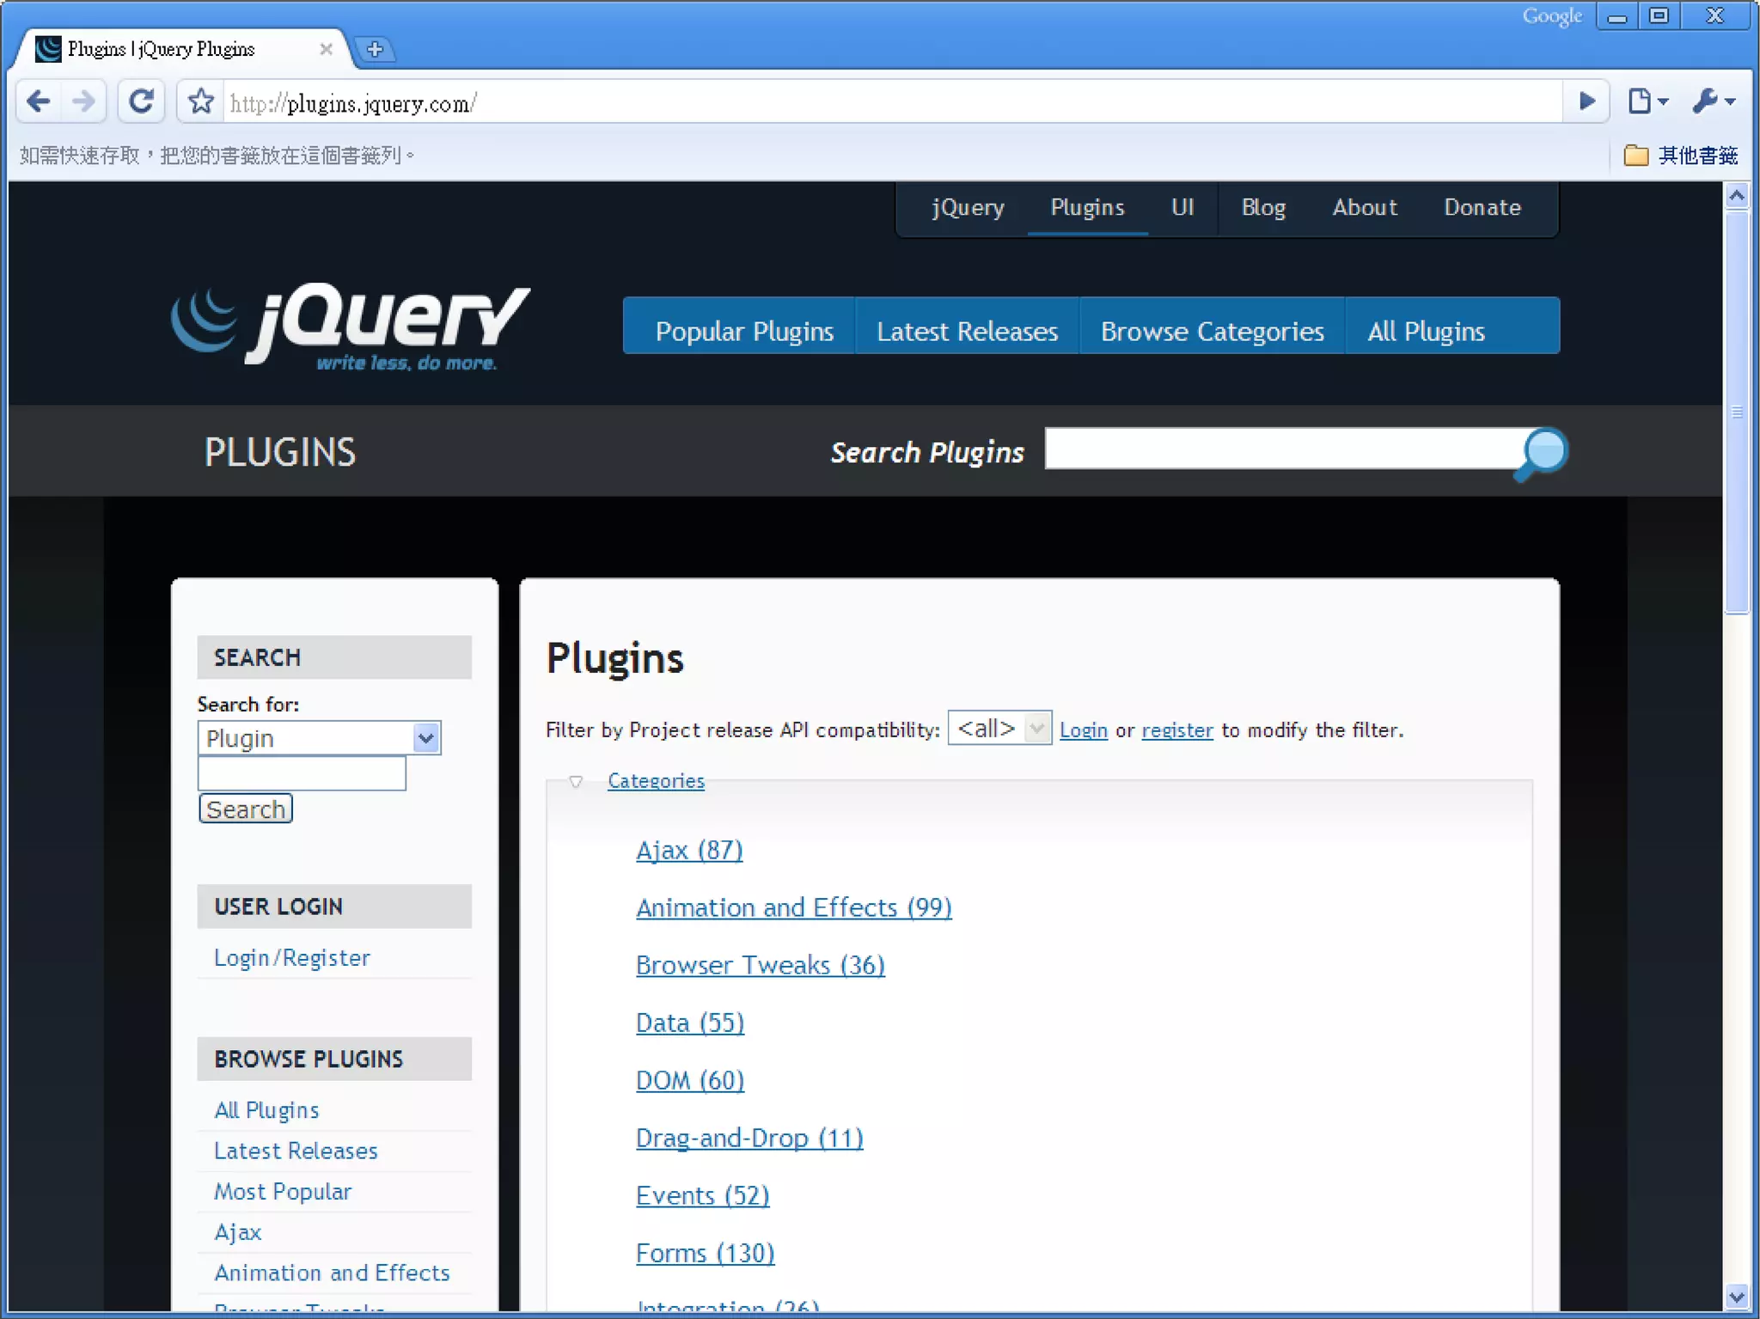Screen dimensions: 1760x1319
Task: Click the Login link next to the filter
Action: (1083, 730)
